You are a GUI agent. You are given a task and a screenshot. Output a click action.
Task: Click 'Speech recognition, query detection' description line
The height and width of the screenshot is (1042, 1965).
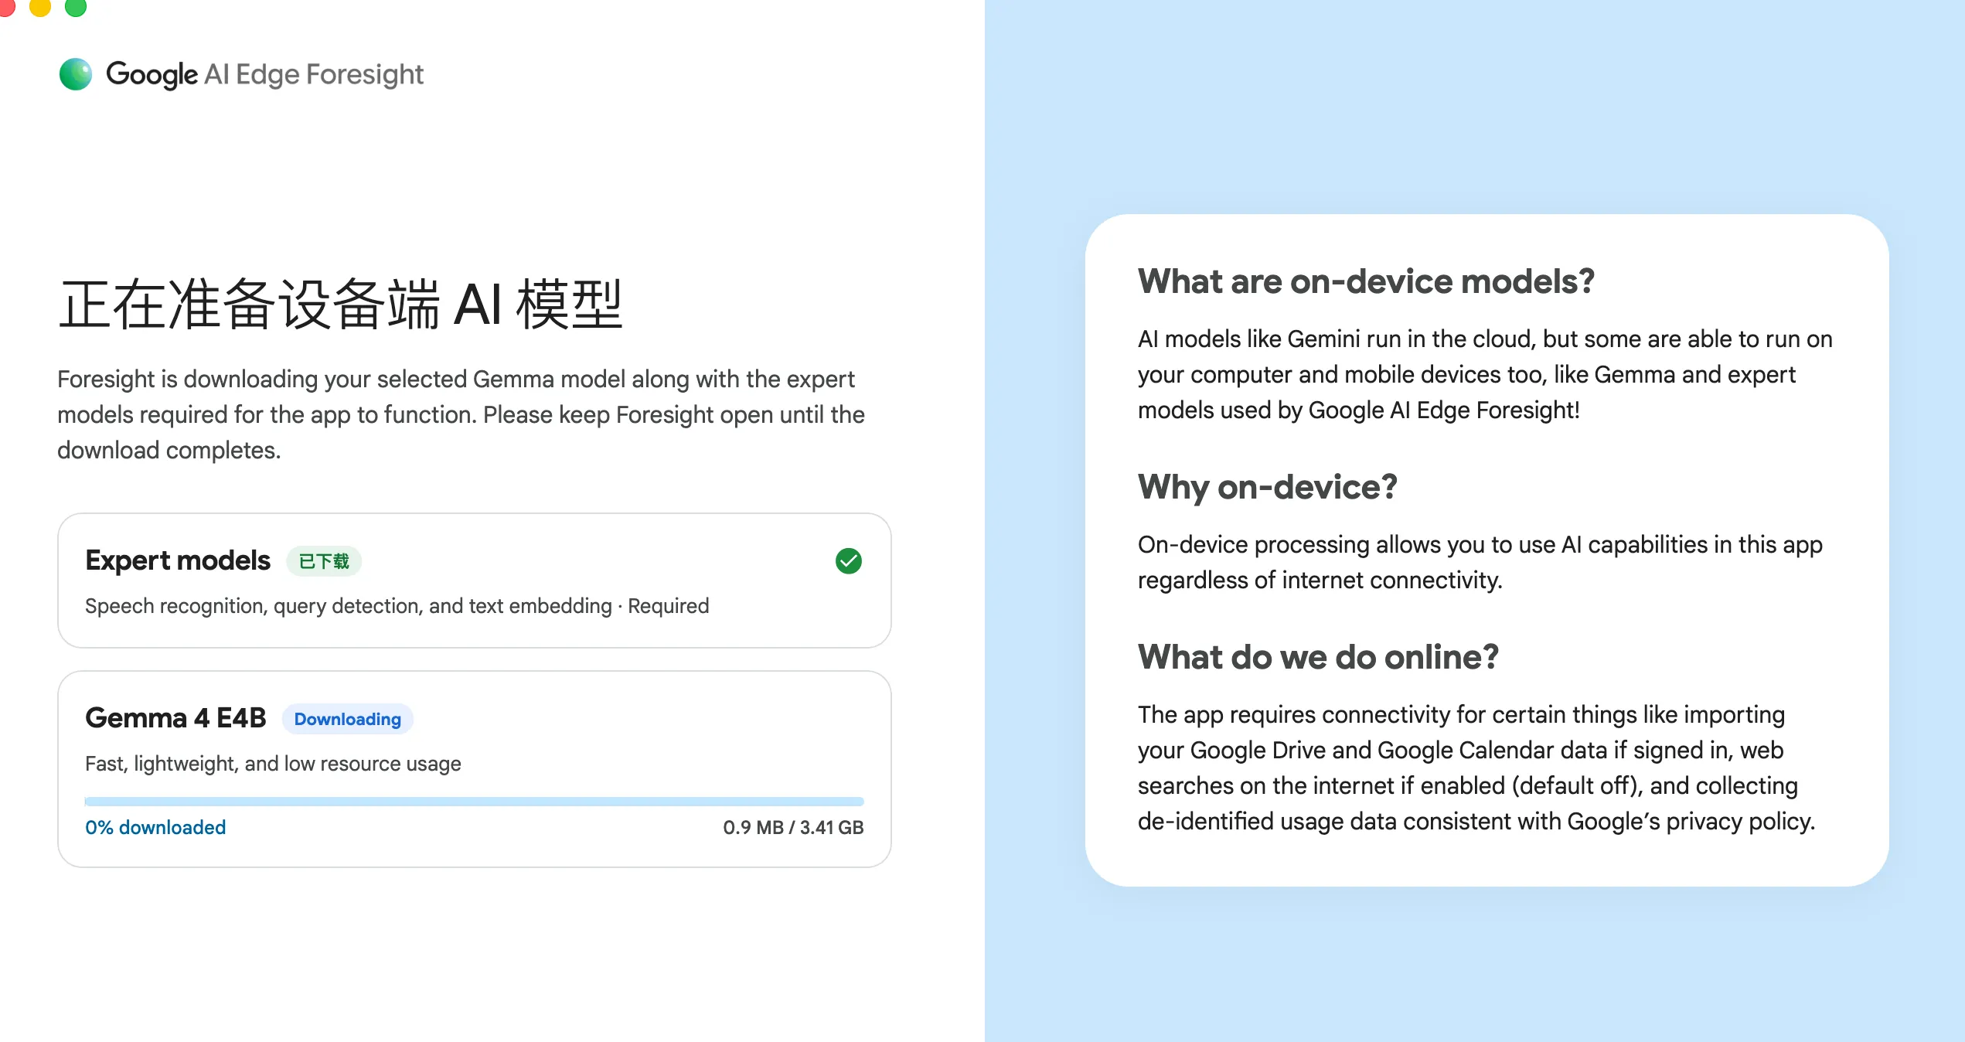coord(397,606)
